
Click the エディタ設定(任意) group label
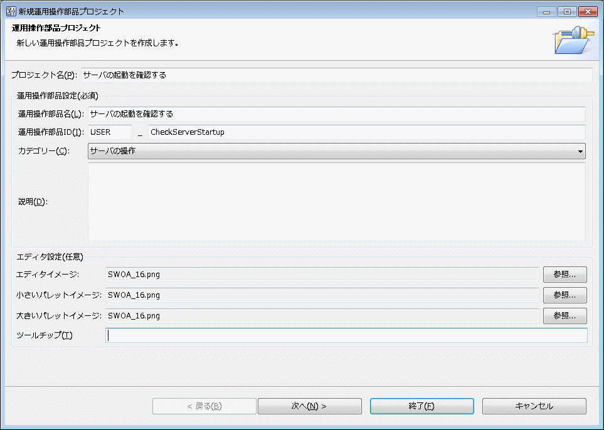(x=50, y=257)
